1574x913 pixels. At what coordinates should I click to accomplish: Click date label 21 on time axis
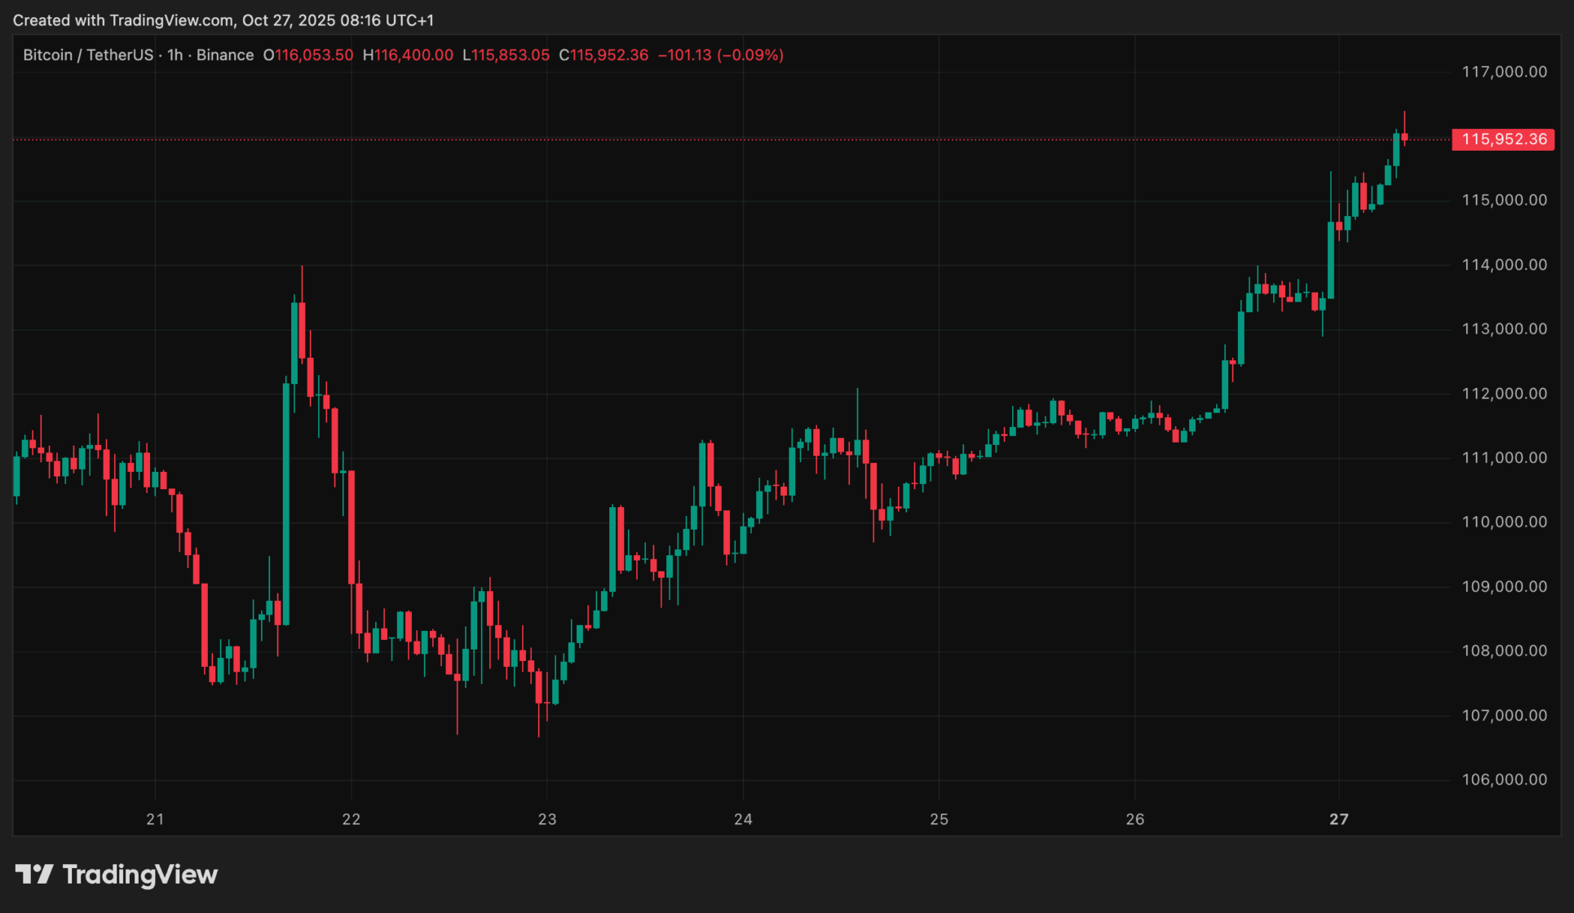tap(155, 819)
